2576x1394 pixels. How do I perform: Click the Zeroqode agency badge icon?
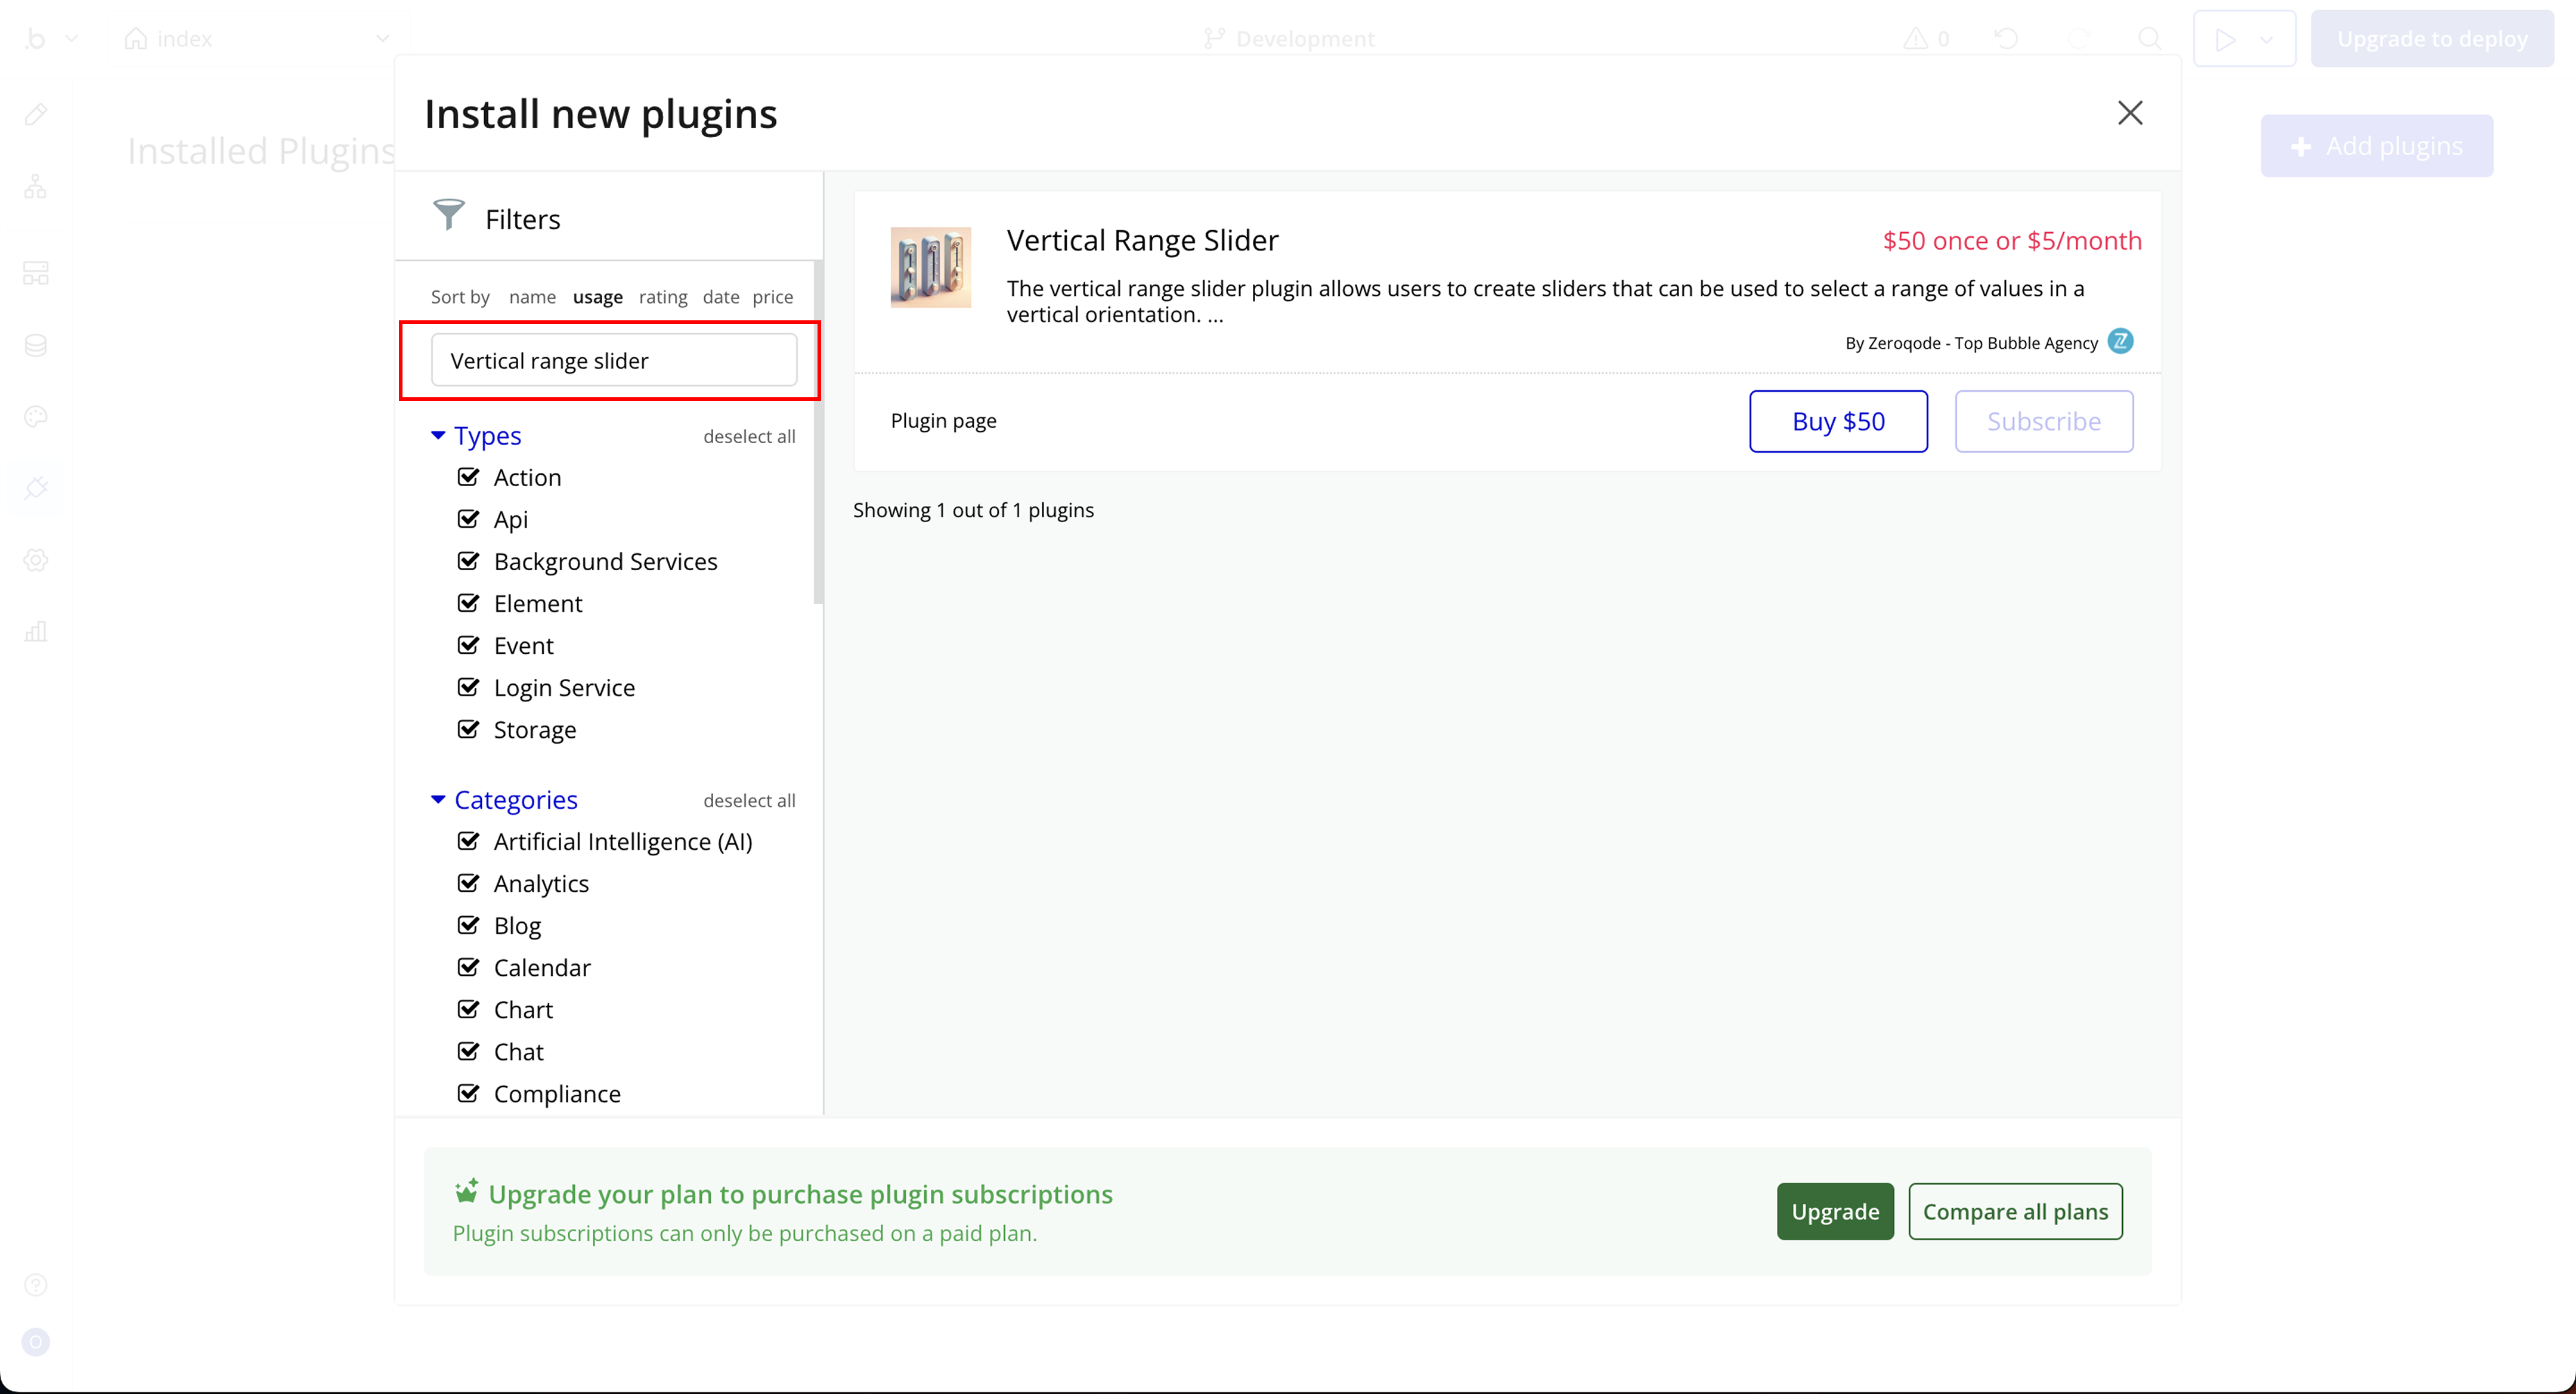[x=2120, y=342]
